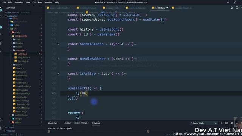The width and height of the screenshot is (242, 136).
Task: Open NotFound.js from the explorer
Action: point(22,90)
